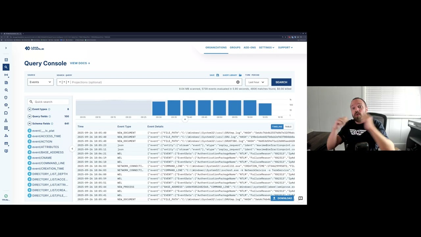Image resolution: width=421 pixels, height=237 pixels.
Task: Expand the Support menu
Action: 285,47
